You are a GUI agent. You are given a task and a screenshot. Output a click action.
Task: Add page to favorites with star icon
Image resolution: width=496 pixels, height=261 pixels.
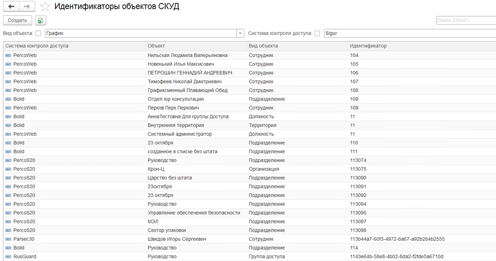45,6
